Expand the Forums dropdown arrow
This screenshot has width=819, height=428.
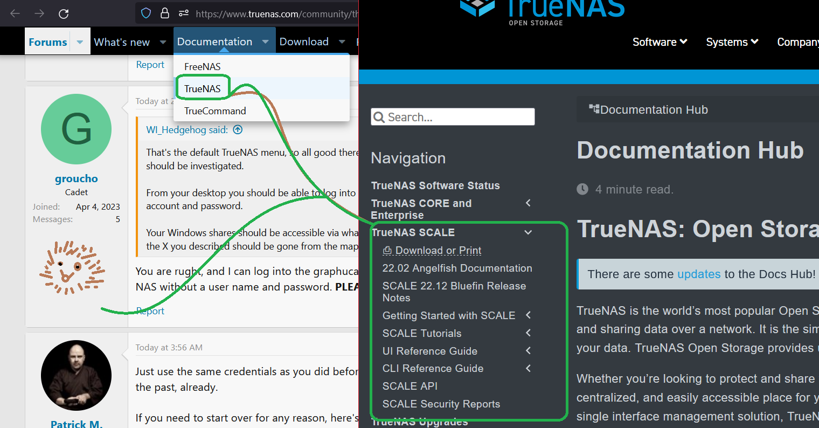[x=80, y=42]
